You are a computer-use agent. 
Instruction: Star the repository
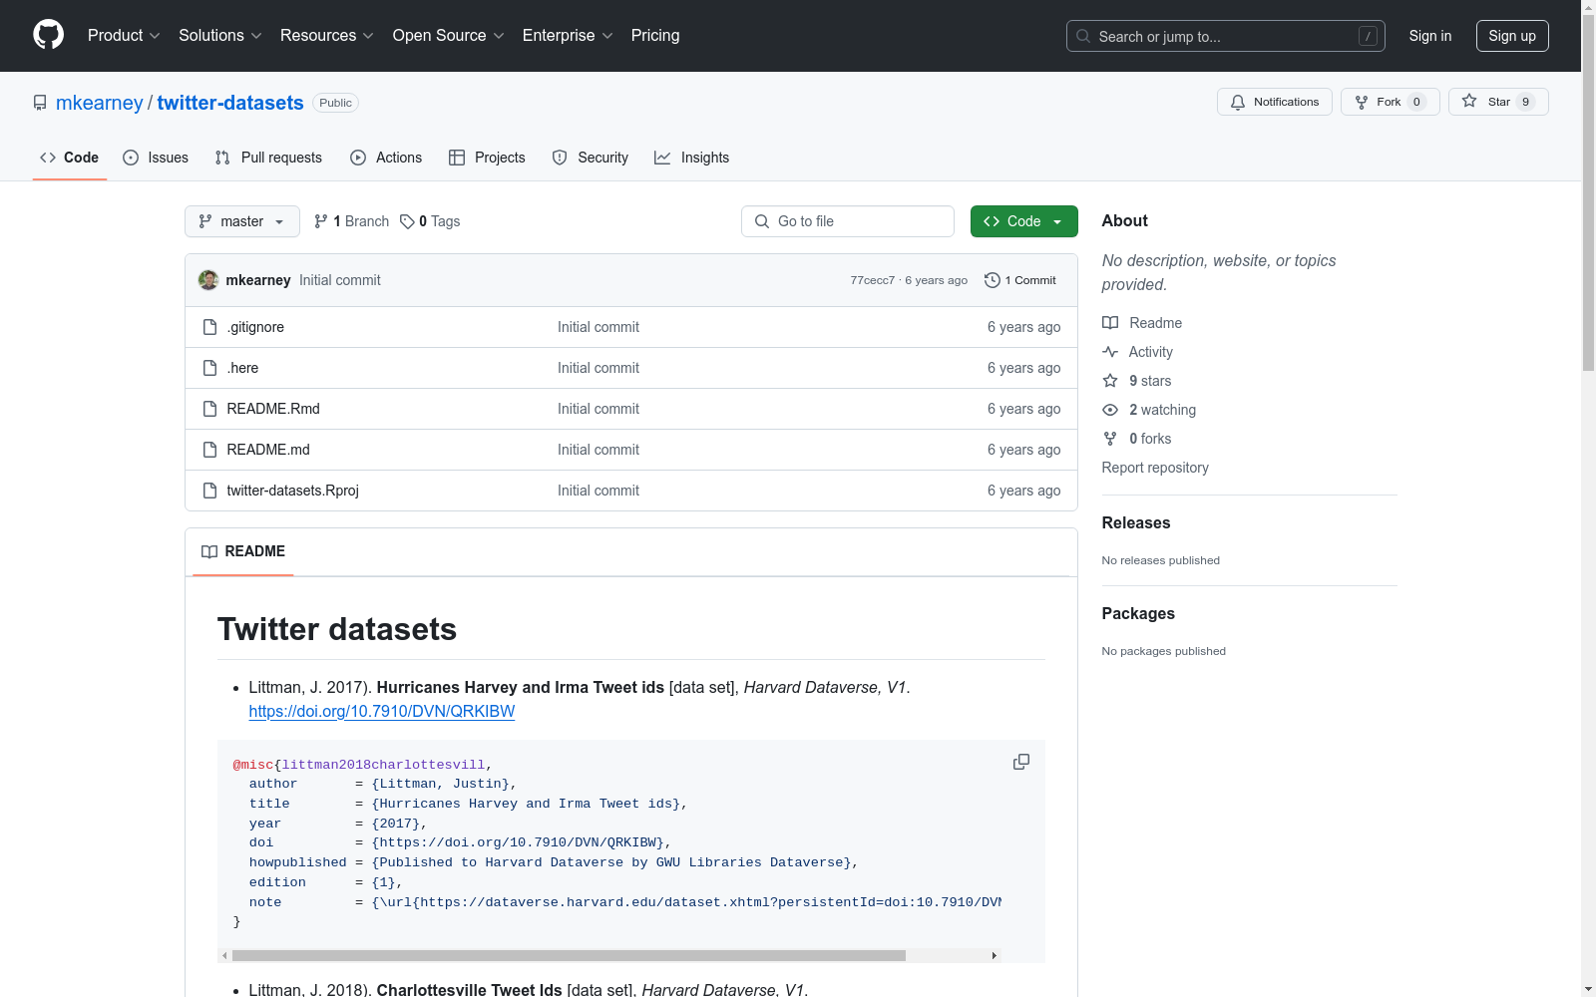(x=1498, y=102)
